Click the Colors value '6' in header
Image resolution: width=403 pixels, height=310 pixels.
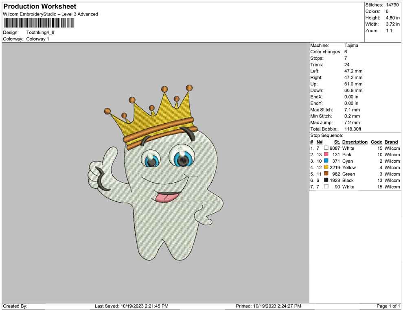(x=387, y=11)
